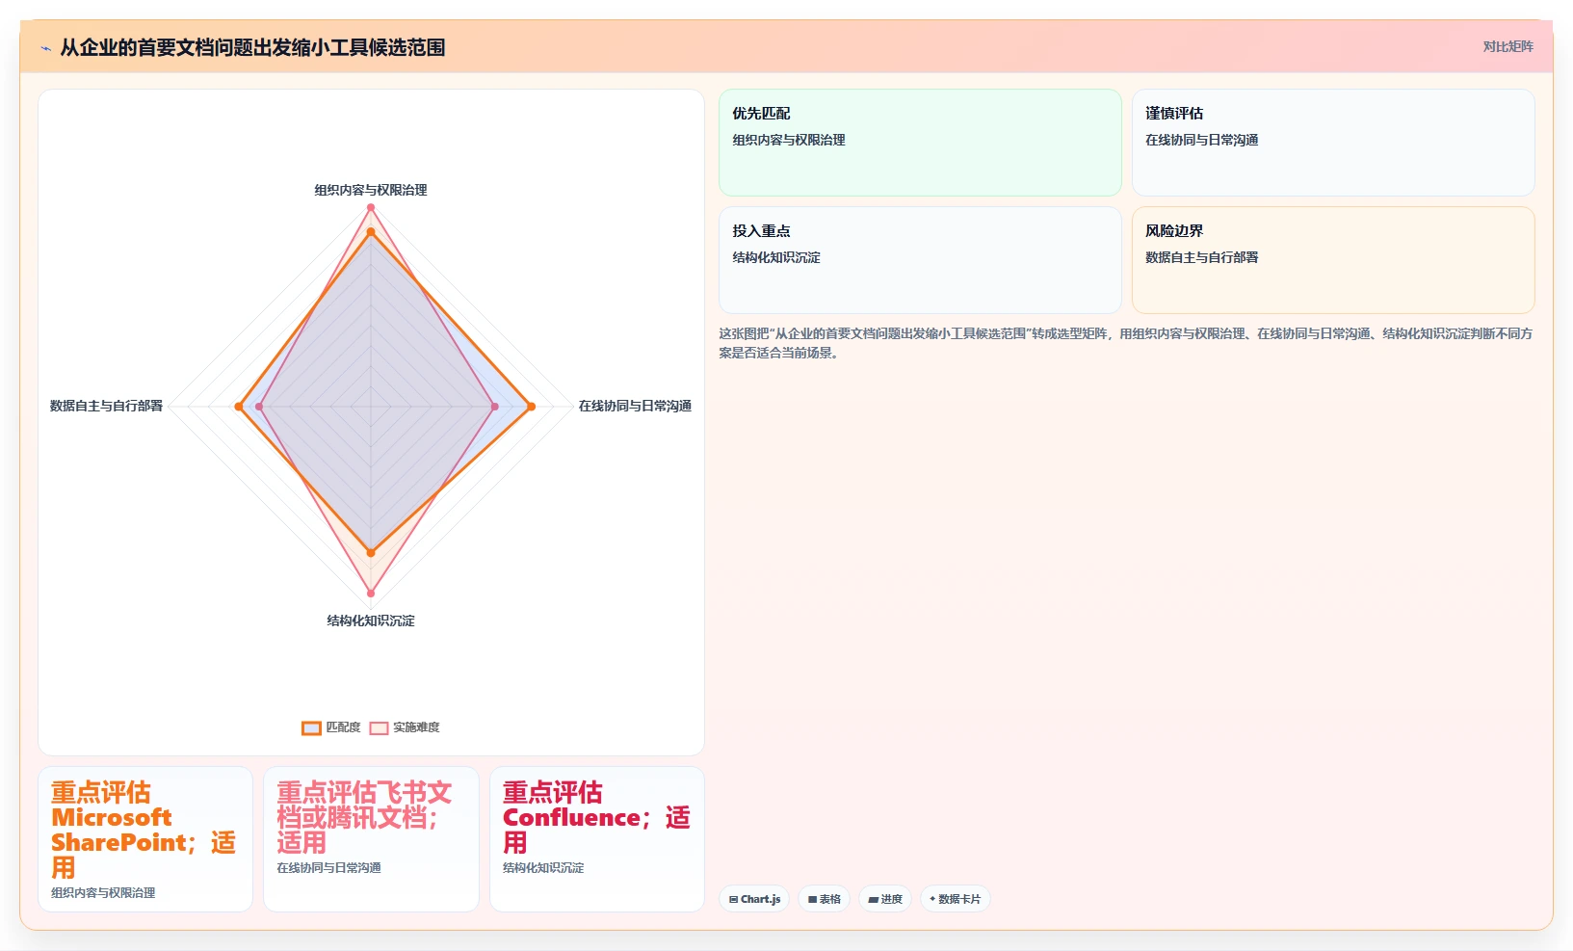Screen dimensions: 1573x951
Task: Select the orange 匹配度 point on the top axis
Action: (x=371, y=231)
